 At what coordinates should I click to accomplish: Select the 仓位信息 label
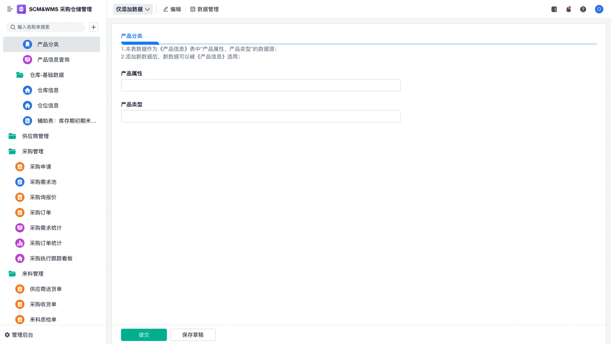48,105
